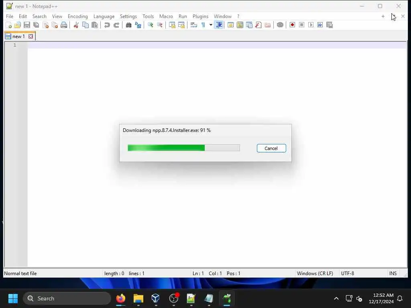Click Windows (CR LF) in status bar
This screenshot has width=411, height=308.
click(315, 274)
